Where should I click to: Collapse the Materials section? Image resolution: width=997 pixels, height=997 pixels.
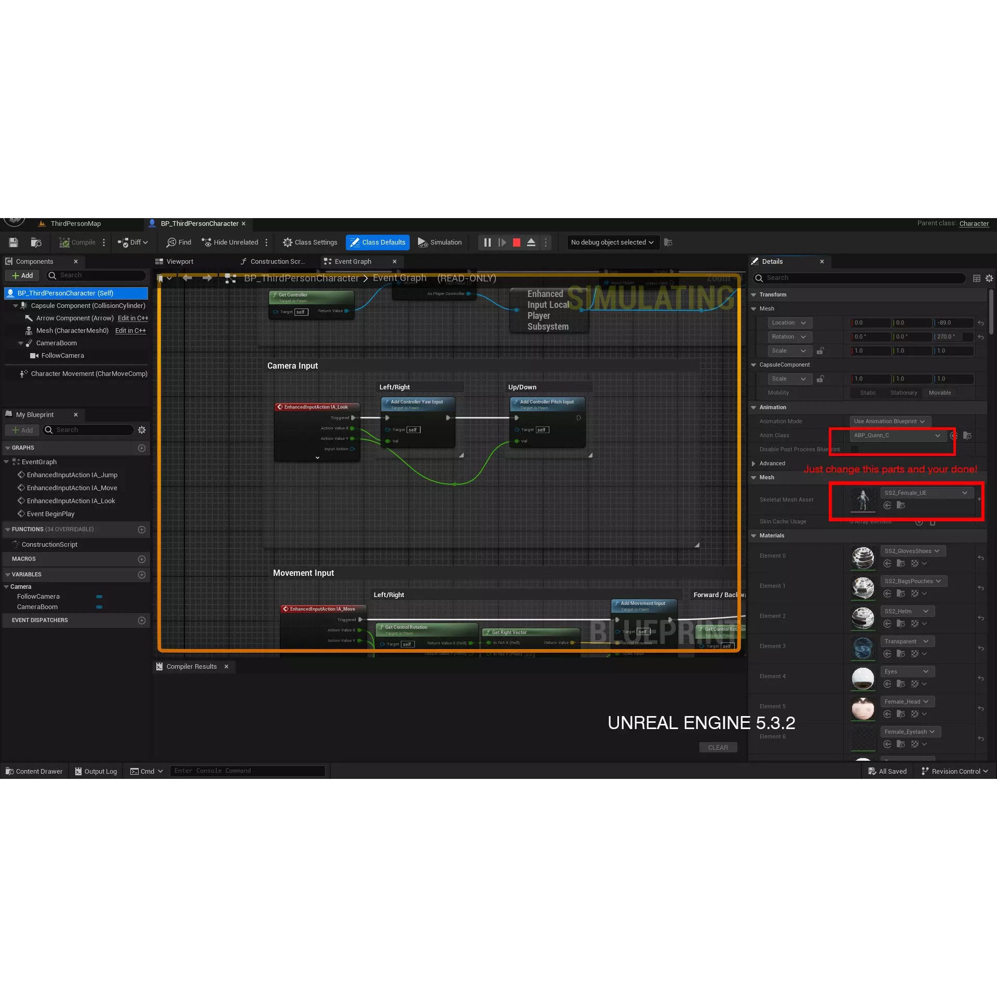tap(754, 536)
